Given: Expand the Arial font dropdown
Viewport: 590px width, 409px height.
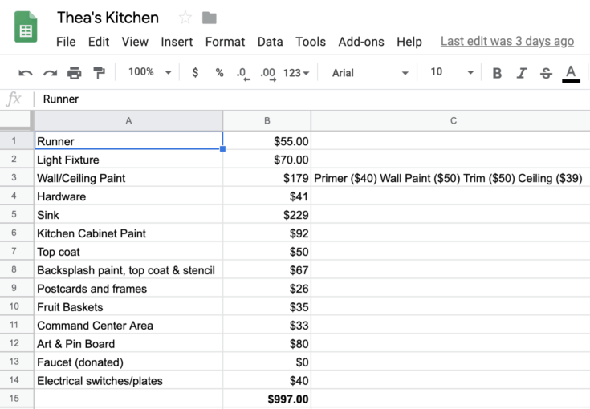Looking at the screenshot, I should click(370, 73).
